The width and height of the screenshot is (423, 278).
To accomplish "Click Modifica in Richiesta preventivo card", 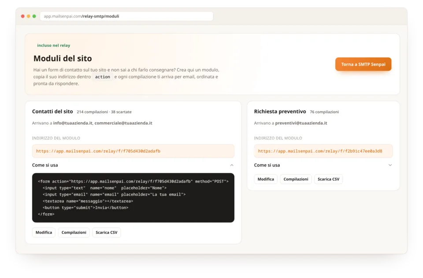I will (x=266, y=179).
